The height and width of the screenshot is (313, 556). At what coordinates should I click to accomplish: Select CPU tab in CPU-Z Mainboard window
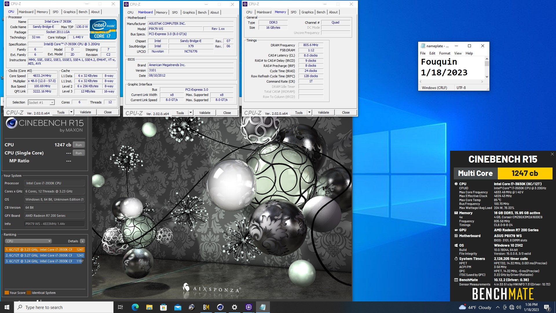[130, 12]
